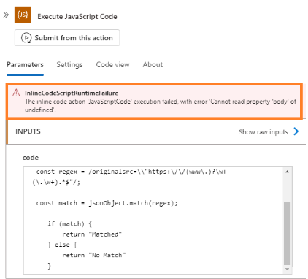Click the code box scroll down arrow
The image size is (308, 279).
(x=288, y=269)
